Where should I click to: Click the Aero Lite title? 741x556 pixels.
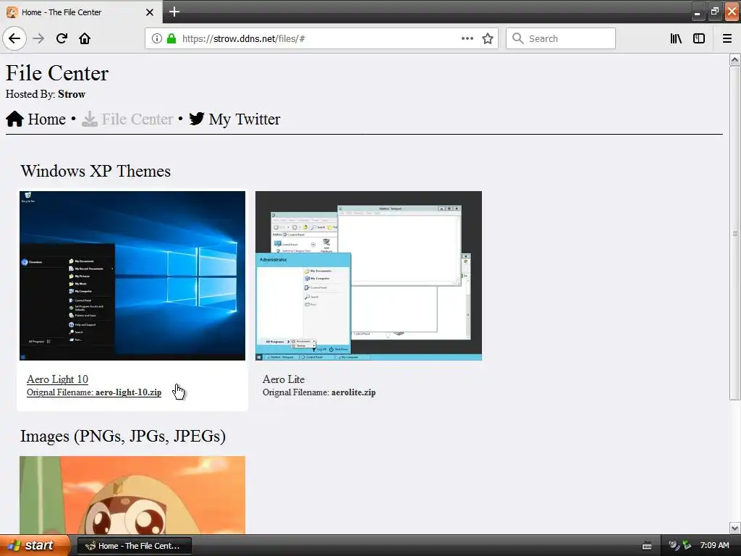[284, 379]
